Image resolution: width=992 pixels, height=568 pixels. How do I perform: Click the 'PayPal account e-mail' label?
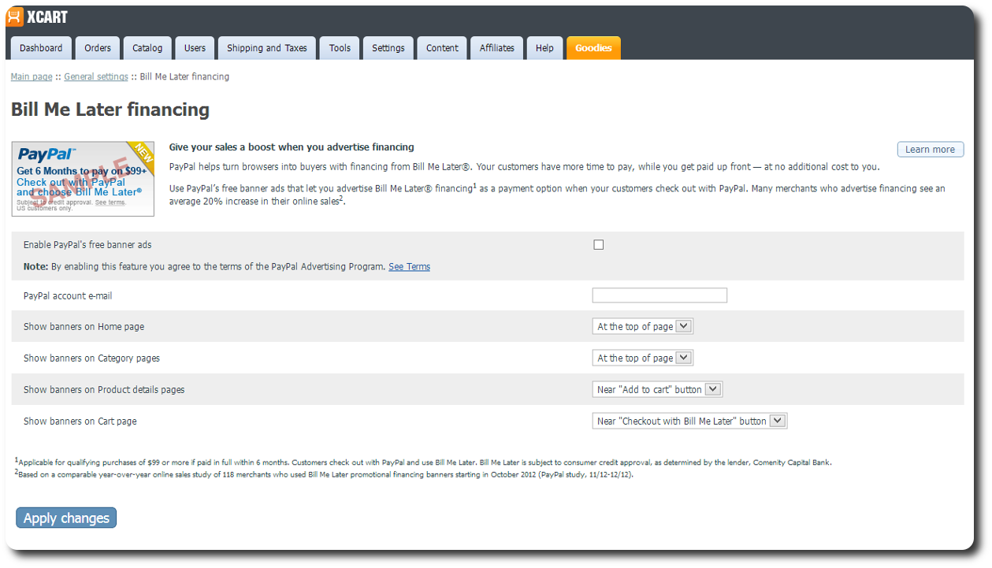[x=68, y=295]
